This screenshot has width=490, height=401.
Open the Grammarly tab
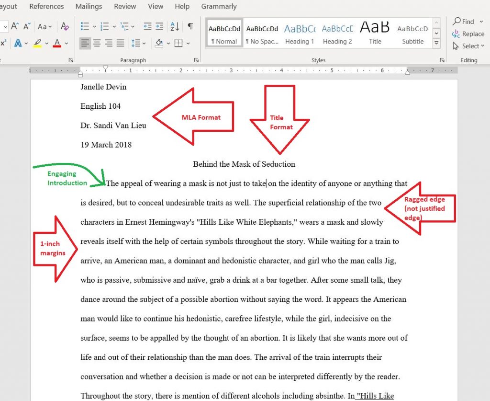click(219, 6)
